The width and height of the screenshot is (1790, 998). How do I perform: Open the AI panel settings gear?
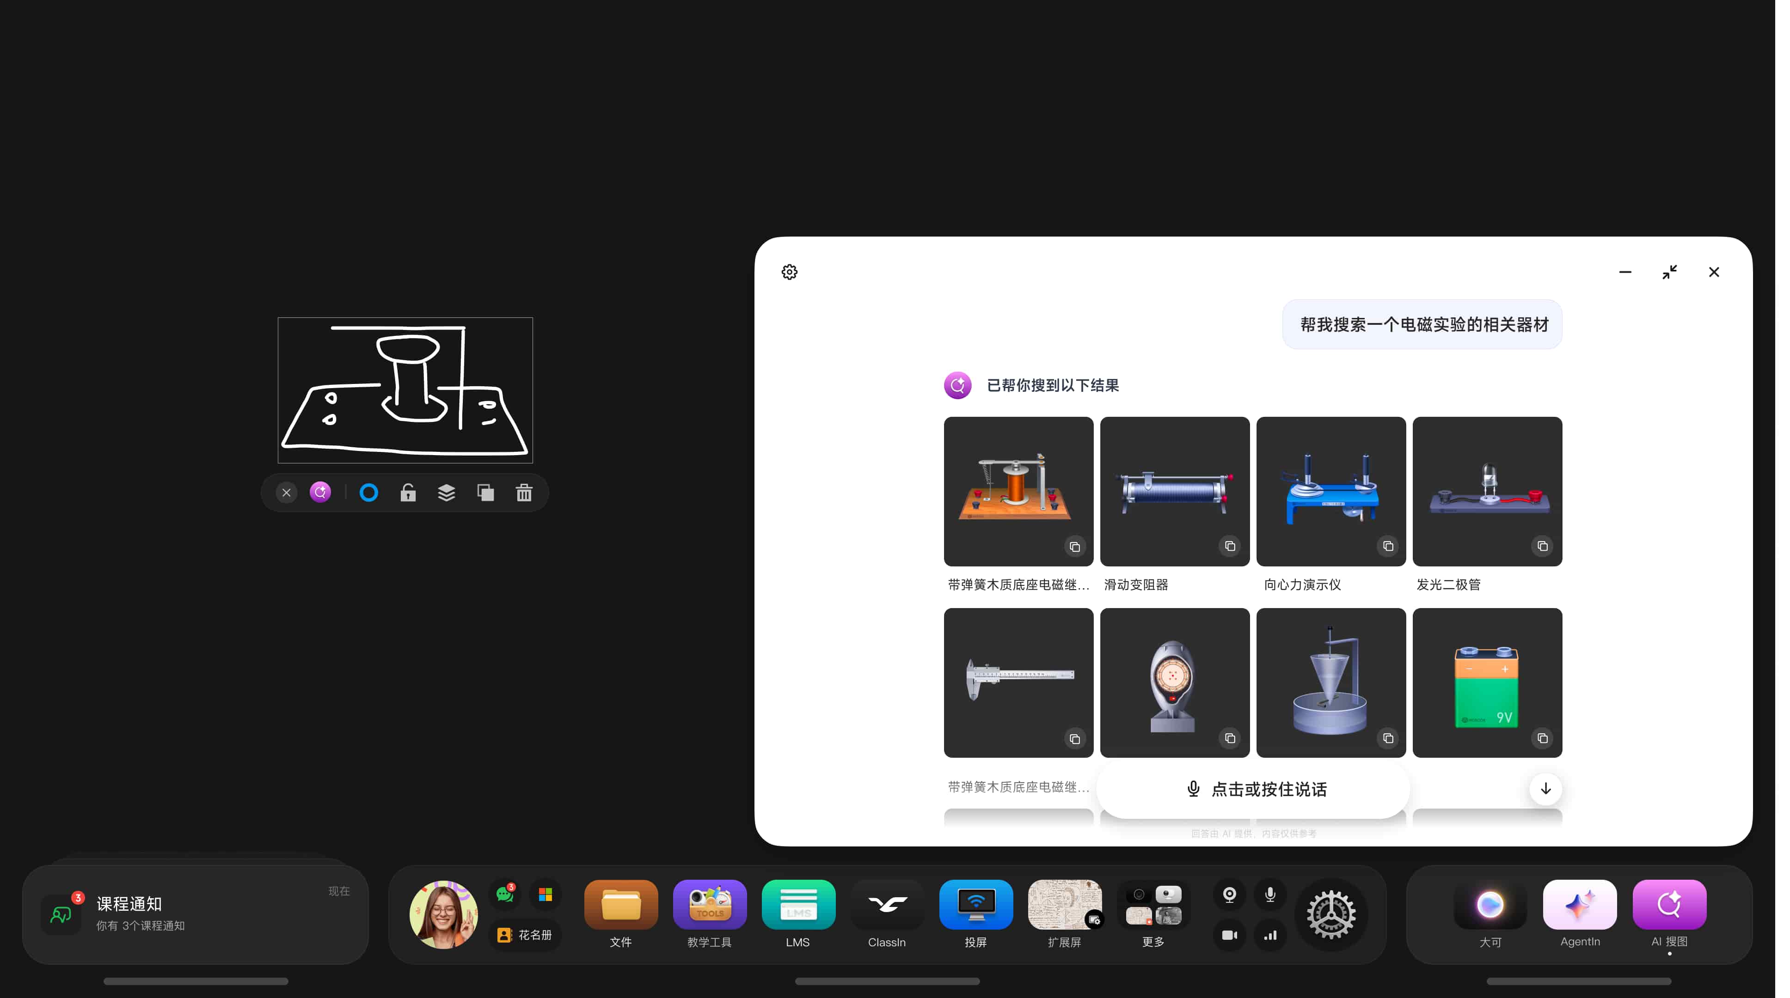coord(790,272)
